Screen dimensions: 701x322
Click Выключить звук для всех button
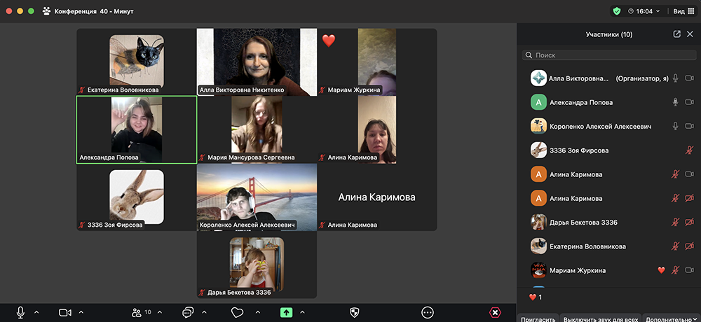[601, 318]
